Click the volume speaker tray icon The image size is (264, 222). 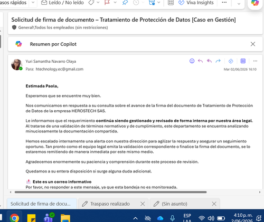211,218
